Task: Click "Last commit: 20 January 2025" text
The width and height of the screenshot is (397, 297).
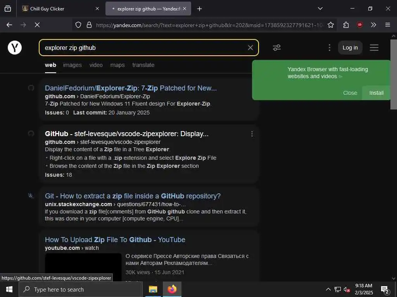Action: tap(111, 113)
